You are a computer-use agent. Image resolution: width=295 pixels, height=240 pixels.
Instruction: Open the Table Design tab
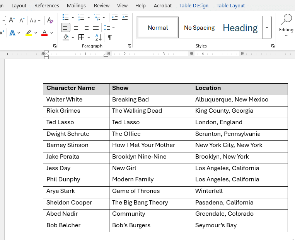194,5
